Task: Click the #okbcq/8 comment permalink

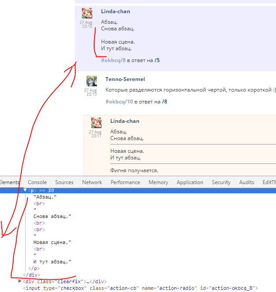Action: tap(113, 60)
